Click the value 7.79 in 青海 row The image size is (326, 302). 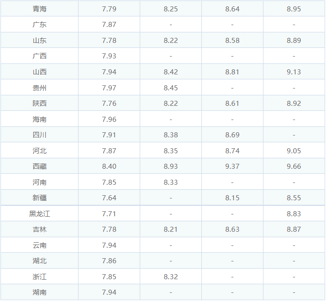(109, 9)
